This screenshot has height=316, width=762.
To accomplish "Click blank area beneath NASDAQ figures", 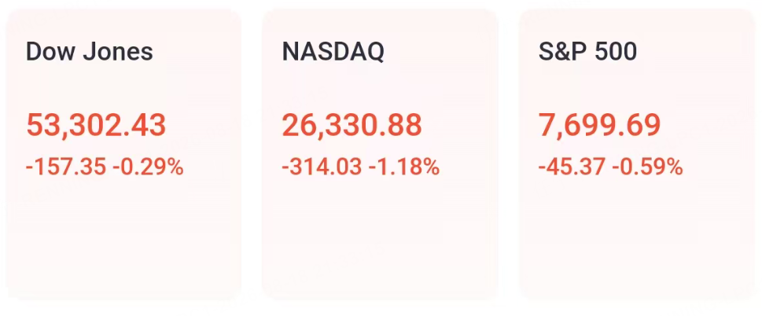I will point(380,238).
